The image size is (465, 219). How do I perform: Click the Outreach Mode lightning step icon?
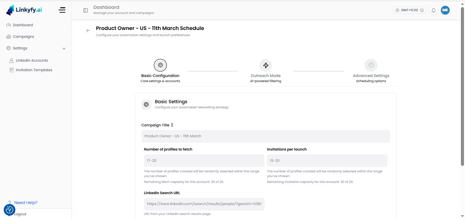click(x=266, y=65)
